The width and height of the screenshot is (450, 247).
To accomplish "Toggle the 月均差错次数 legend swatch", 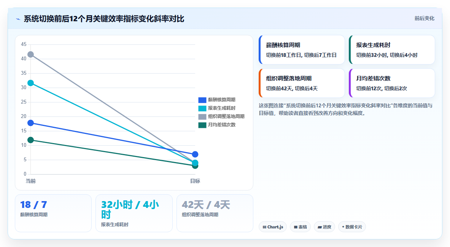I will [202, 125].
